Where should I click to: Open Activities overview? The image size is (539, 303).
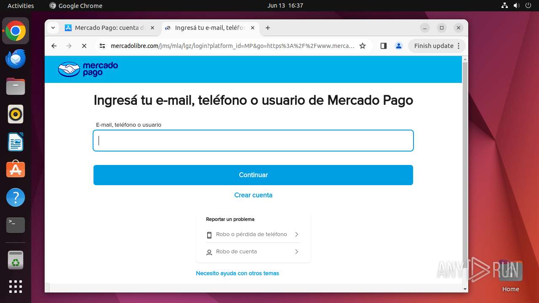click(21, 5)
